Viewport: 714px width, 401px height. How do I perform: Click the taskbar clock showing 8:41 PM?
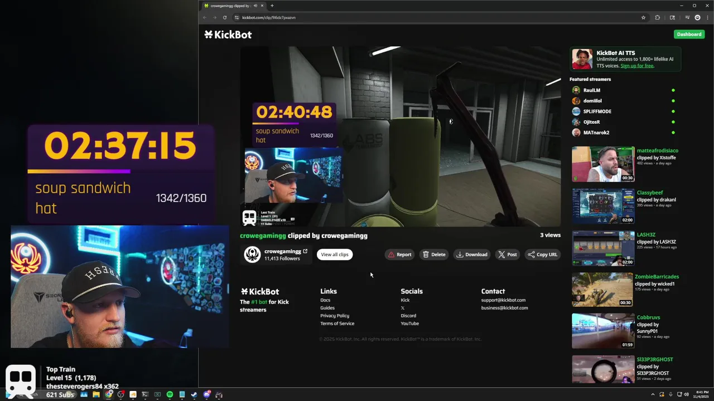click(x=701, y=394)
